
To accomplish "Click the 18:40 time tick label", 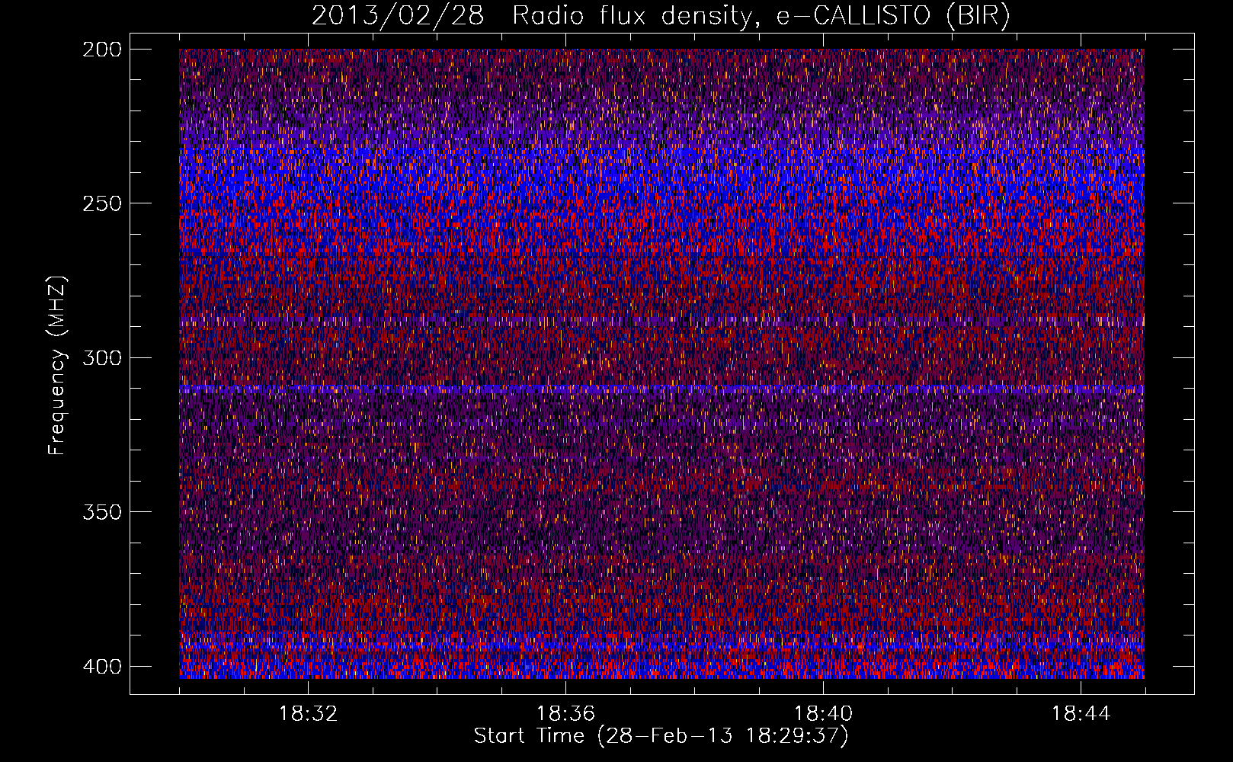I will coord(823,714).
